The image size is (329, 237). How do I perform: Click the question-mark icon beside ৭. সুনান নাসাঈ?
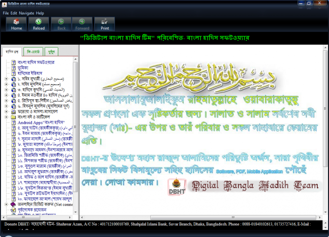click(14, 139)
